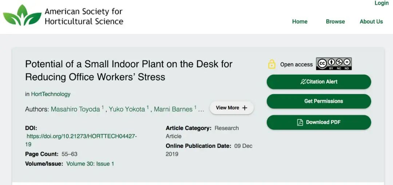Open author Masahiro Toyoda's link
393x185 pixels.
(75, 109)
